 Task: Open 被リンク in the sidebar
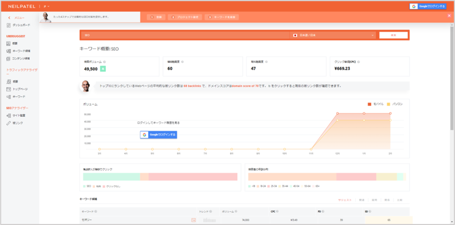(x=18, y=123)
